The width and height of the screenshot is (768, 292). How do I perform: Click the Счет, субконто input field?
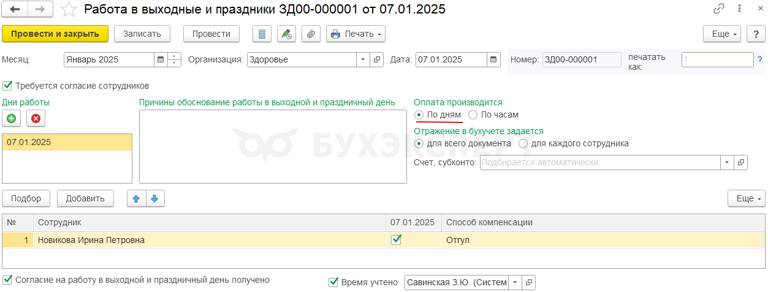coord(600,162)
